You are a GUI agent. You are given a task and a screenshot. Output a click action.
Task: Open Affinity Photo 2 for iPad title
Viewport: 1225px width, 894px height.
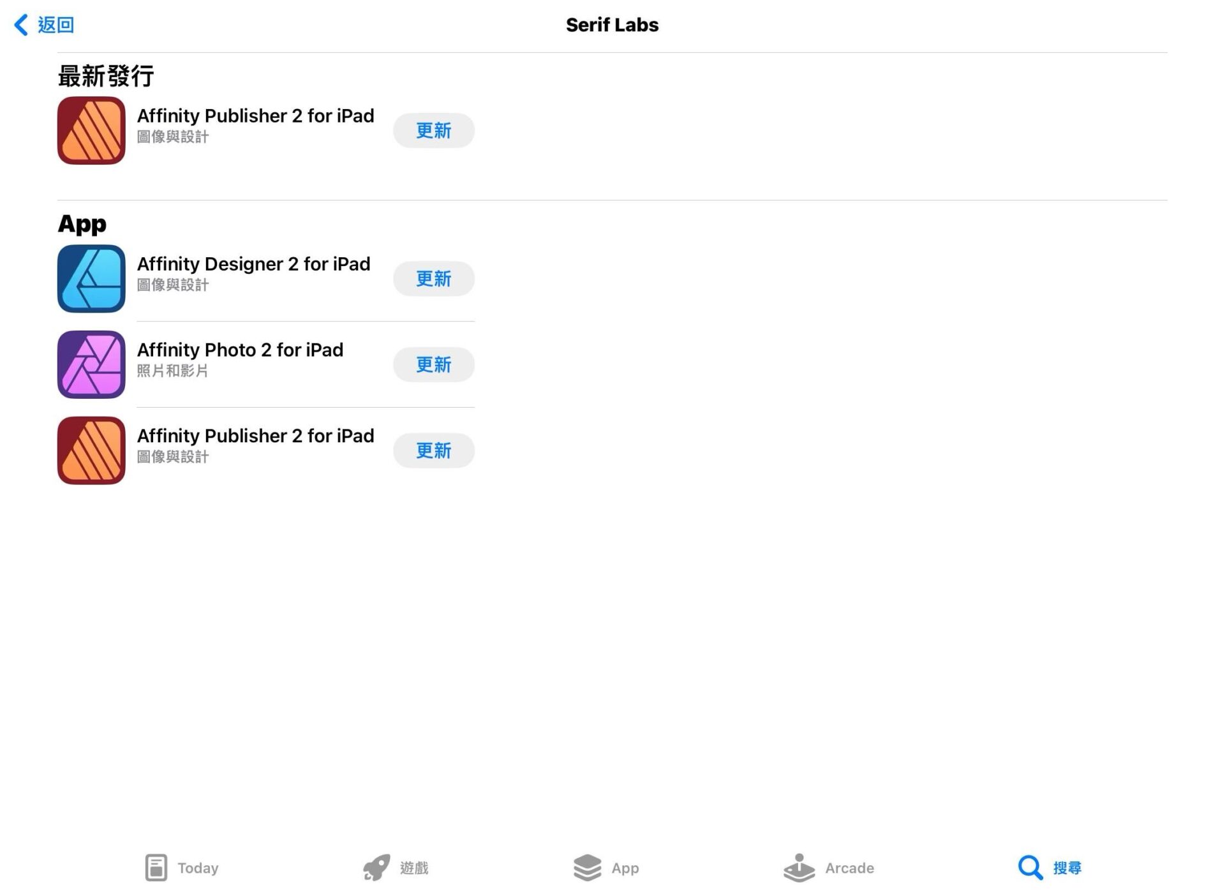click(240, 350)
